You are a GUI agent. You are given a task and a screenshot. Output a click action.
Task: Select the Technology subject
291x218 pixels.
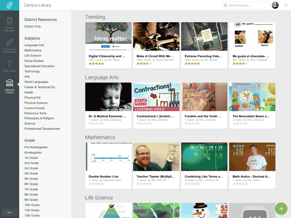32,71
